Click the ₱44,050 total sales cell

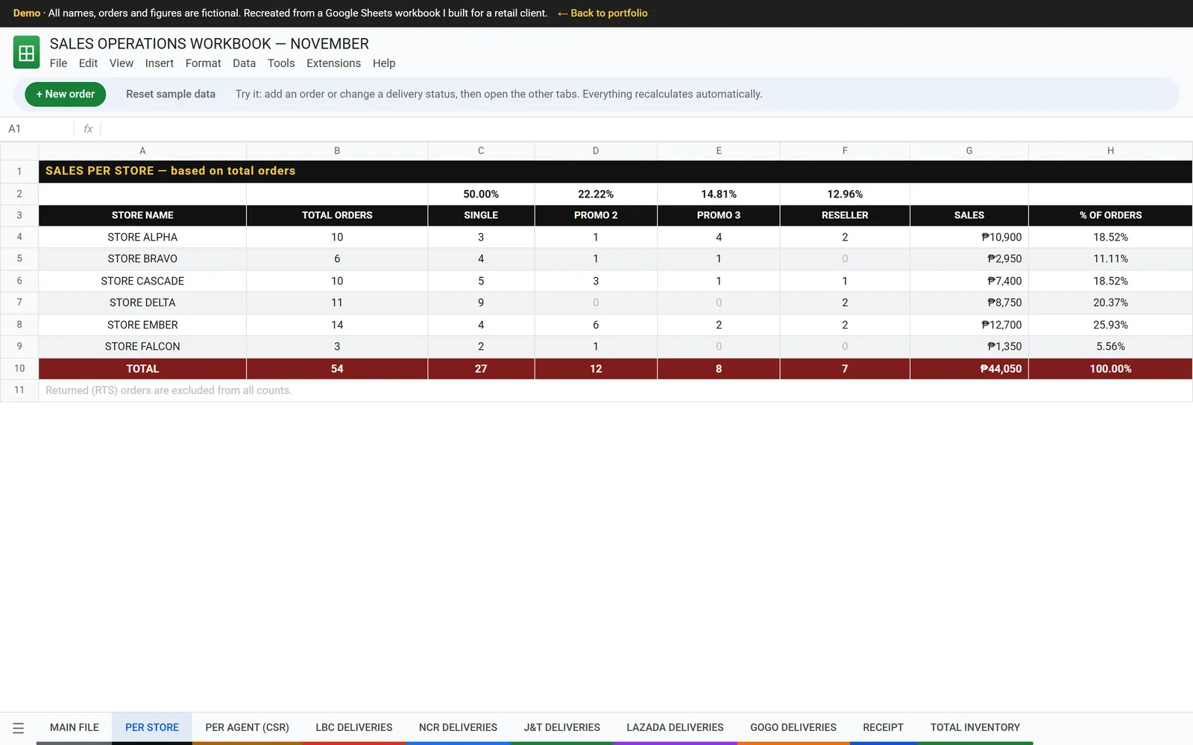[x=969, y=369]
